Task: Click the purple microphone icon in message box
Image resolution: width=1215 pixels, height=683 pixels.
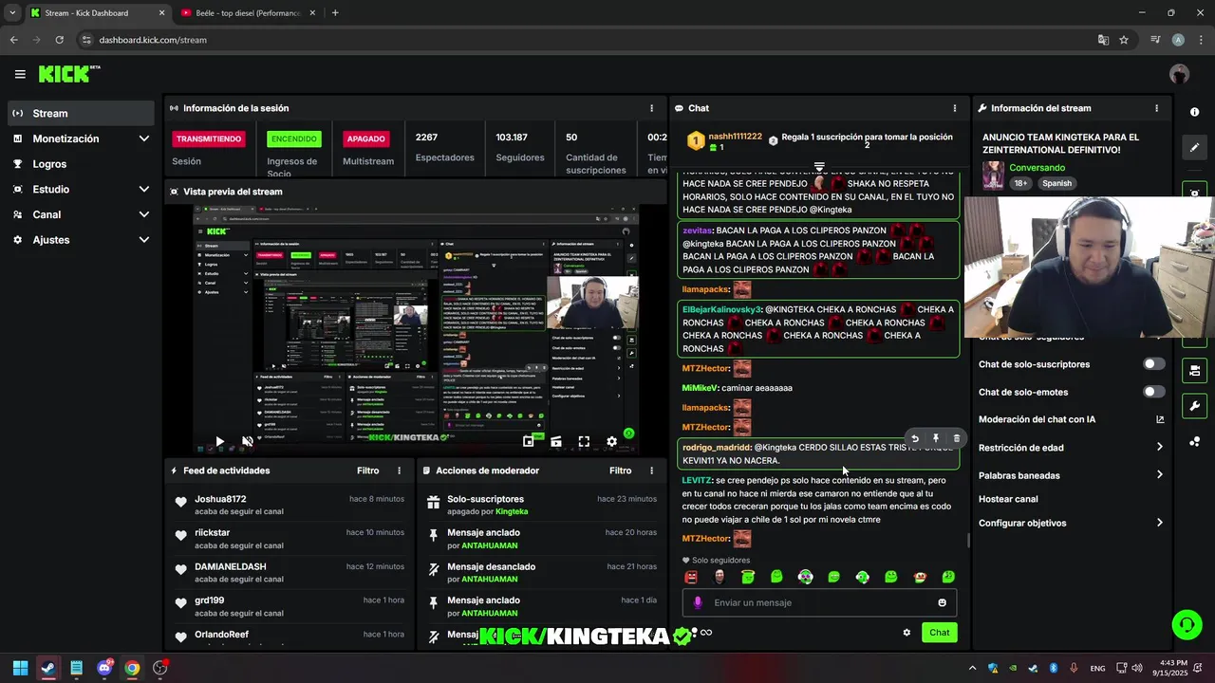Action: (x=698, y=602)
